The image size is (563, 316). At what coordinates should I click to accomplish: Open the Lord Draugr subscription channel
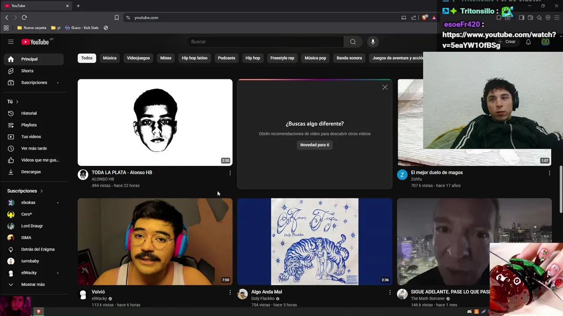click(34, 226)
